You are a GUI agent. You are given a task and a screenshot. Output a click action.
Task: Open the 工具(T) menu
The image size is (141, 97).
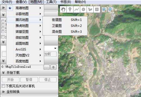tap(51, 2)
